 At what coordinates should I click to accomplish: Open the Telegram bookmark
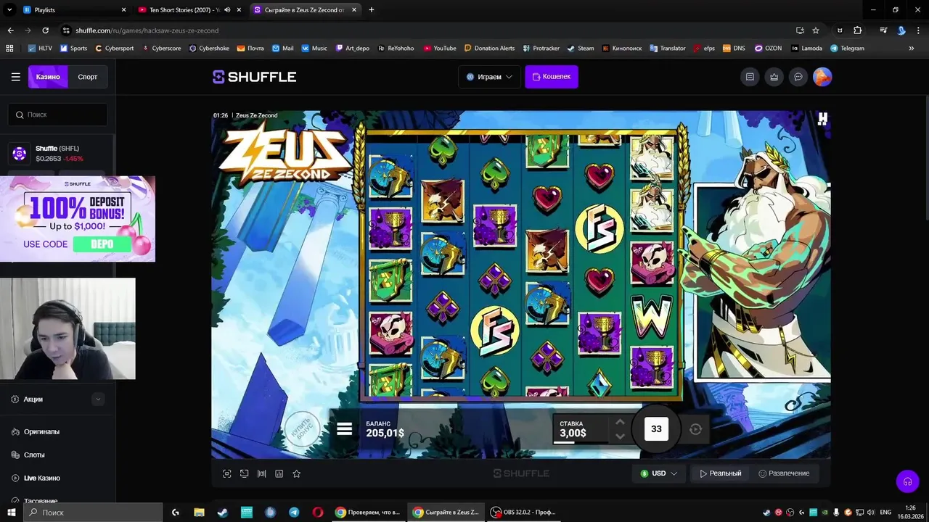[x=847, y=49]
